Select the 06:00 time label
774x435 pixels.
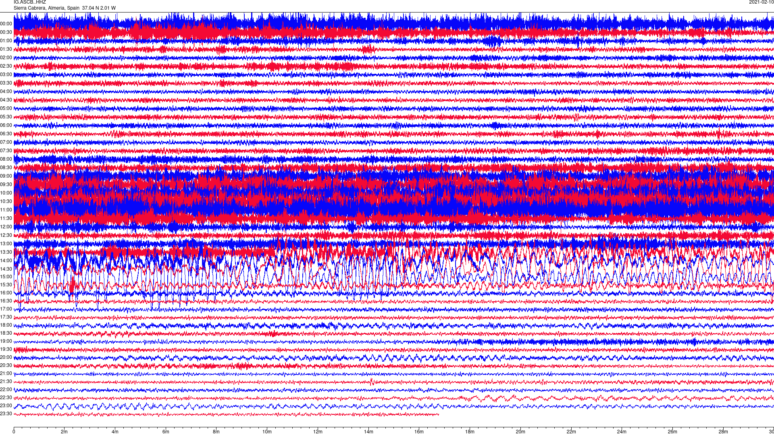(6, 125)
